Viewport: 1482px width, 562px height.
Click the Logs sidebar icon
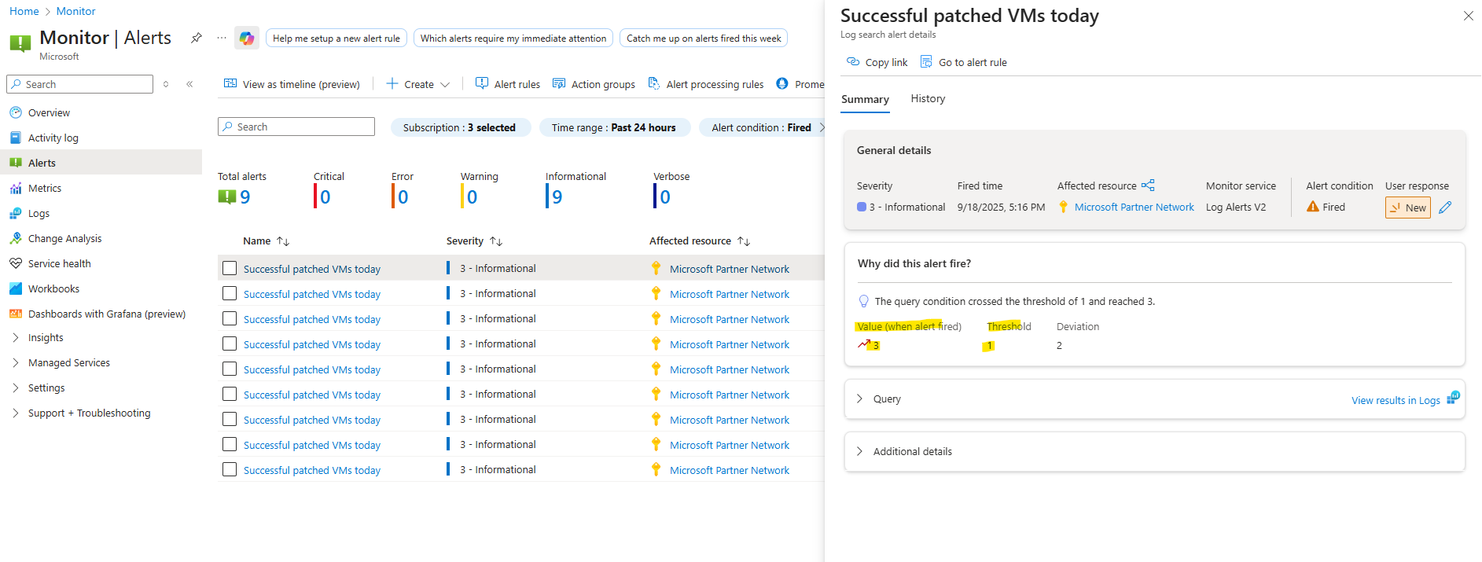(x=16, y=213)
